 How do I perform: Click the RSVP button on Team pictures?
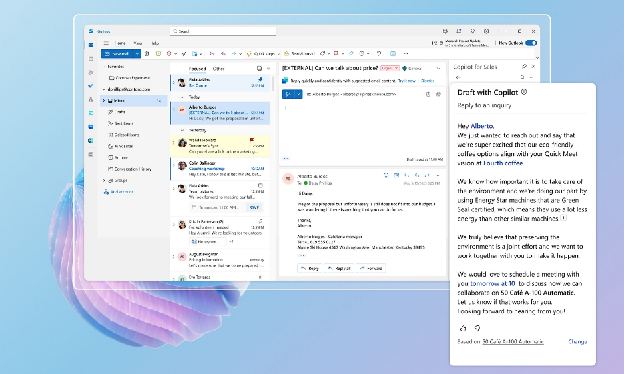pyautogui.click(x=254, y=207)
